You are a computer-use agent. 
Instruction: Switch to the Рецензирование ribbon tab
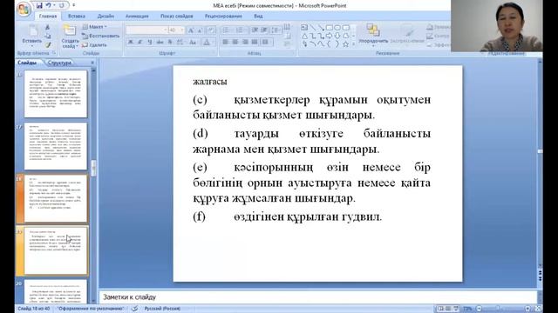223,17
